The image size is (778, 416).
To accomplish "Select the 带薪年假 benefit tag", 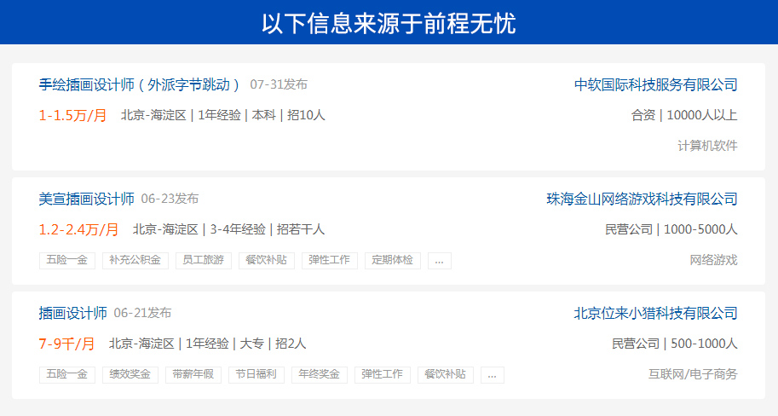I will (193, 375).
